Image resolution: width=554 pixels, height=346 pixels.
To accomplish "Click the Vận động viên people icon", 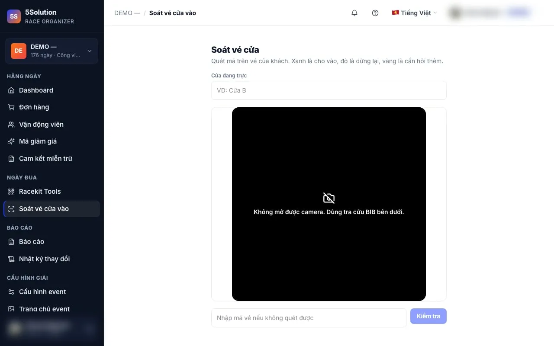I will (x=11, y=125).
